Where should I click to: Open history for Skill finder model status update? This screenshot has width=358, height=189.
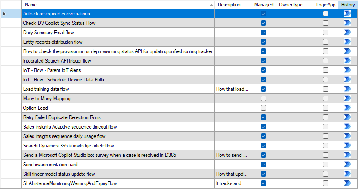tap(348, 174)
